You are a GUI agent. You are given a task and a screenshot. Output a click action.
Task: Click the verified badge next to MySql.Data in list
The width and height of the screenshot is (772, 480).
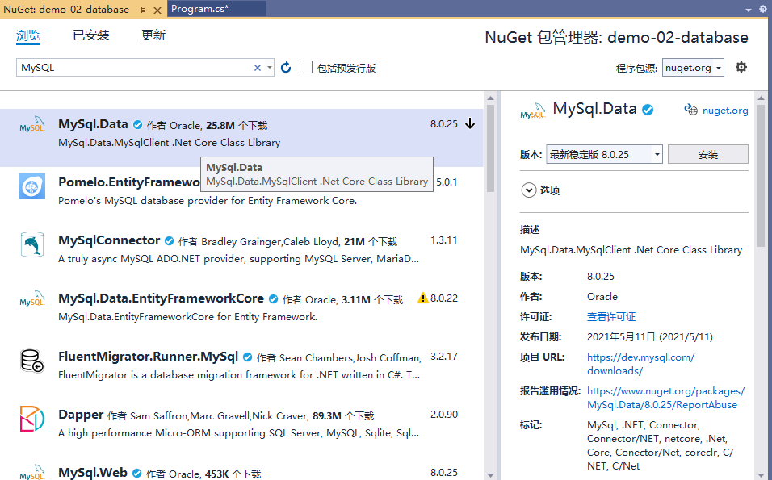tap(138, 124)
